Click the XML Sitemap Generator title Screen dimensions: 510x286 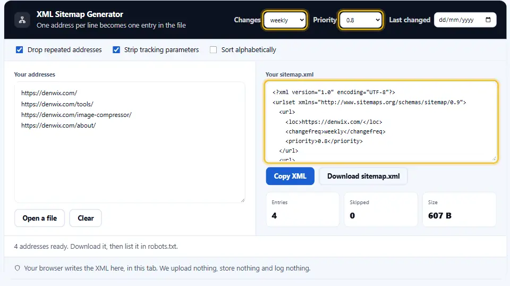tap(80, 14)
